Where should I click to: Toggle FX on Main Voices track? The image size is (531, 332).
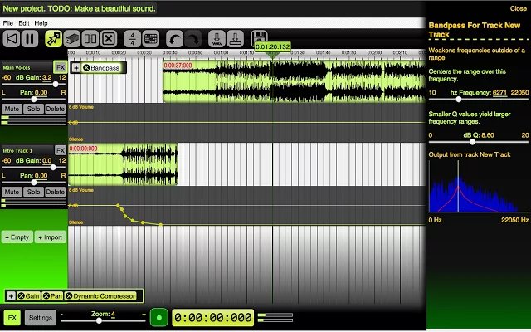[61, 67]
